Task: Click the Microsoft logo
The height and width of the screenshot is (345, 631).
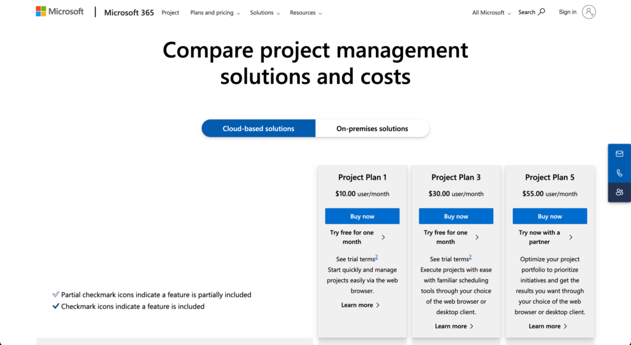Action: coord(60,12)
